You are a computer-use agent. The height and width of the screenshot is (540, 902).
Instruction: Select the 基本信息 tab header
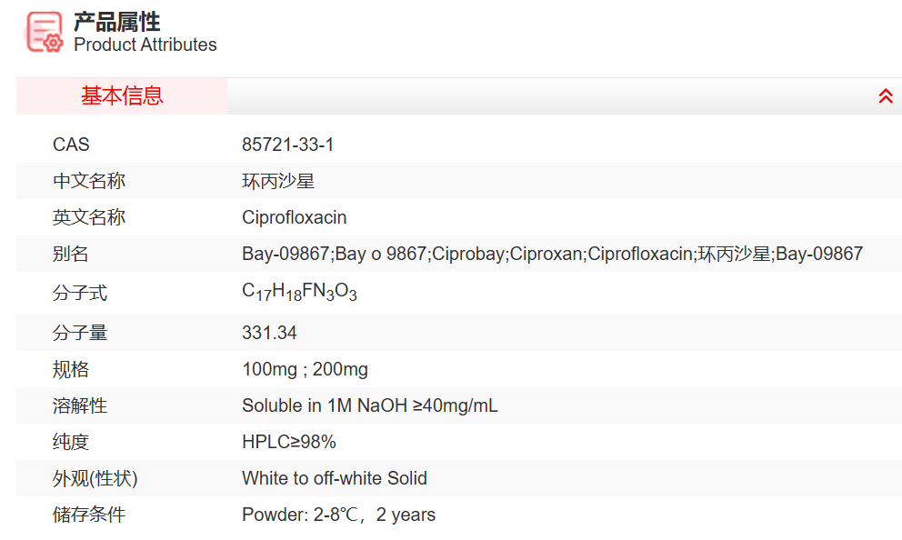[122, 96]
